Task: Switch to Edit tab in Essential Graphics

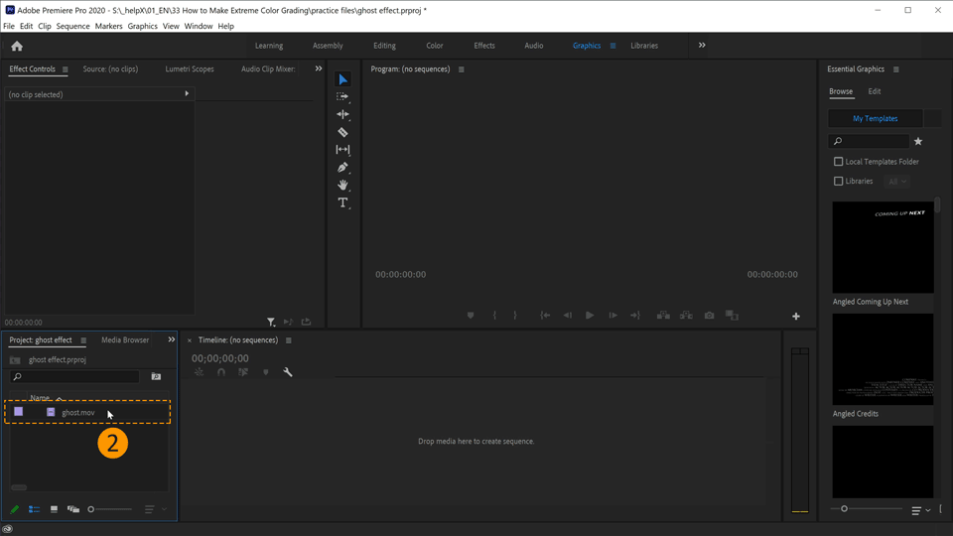Action: (x=874, y=91)
